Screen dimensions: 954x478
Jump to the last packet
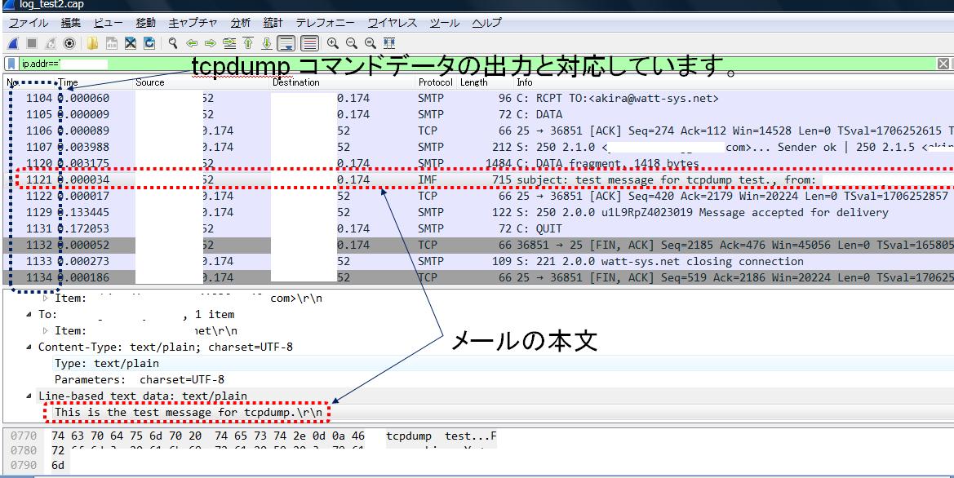coord(267,43)
